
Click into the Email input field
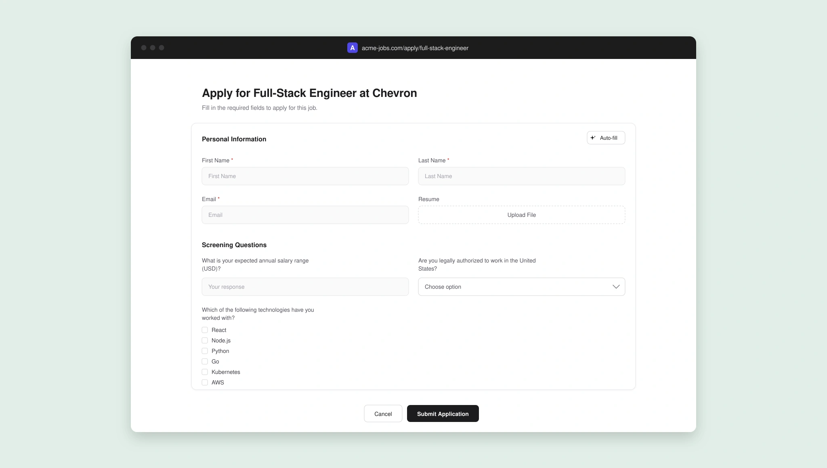pyautogui.click(x=305, y=215)
